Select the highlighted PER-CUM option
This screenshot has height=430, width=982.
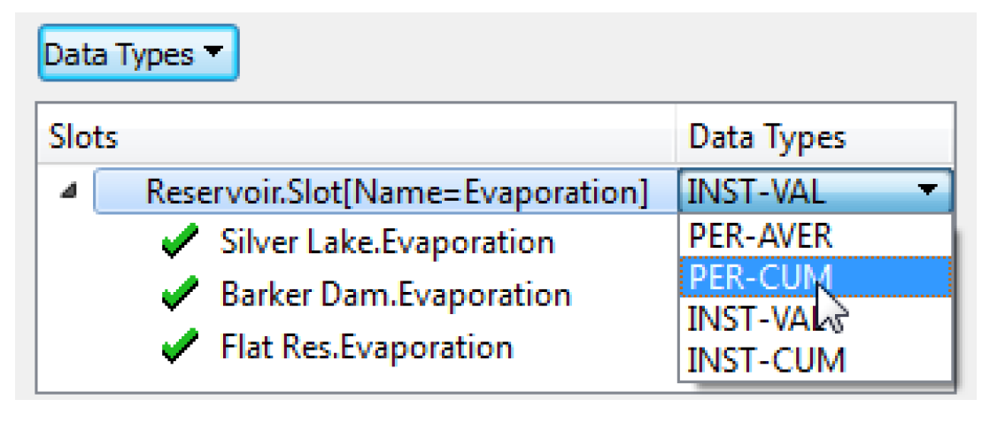pos(761,278)
